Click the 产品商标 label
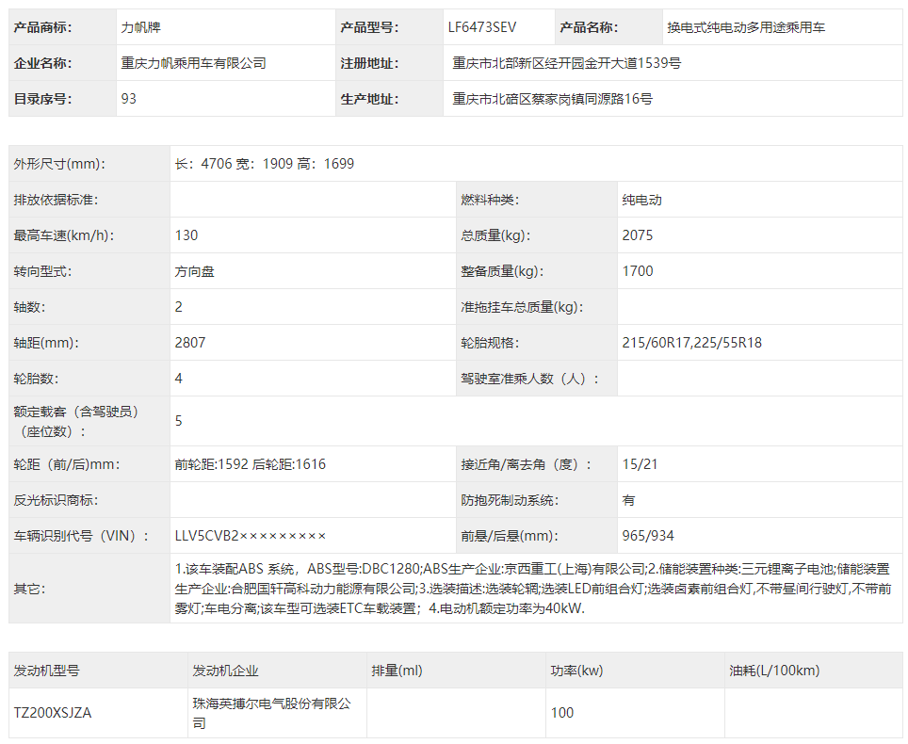908x744 pixels. 42,27
